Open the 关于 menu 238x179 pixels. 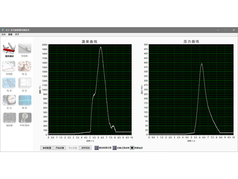pos(17,34)
